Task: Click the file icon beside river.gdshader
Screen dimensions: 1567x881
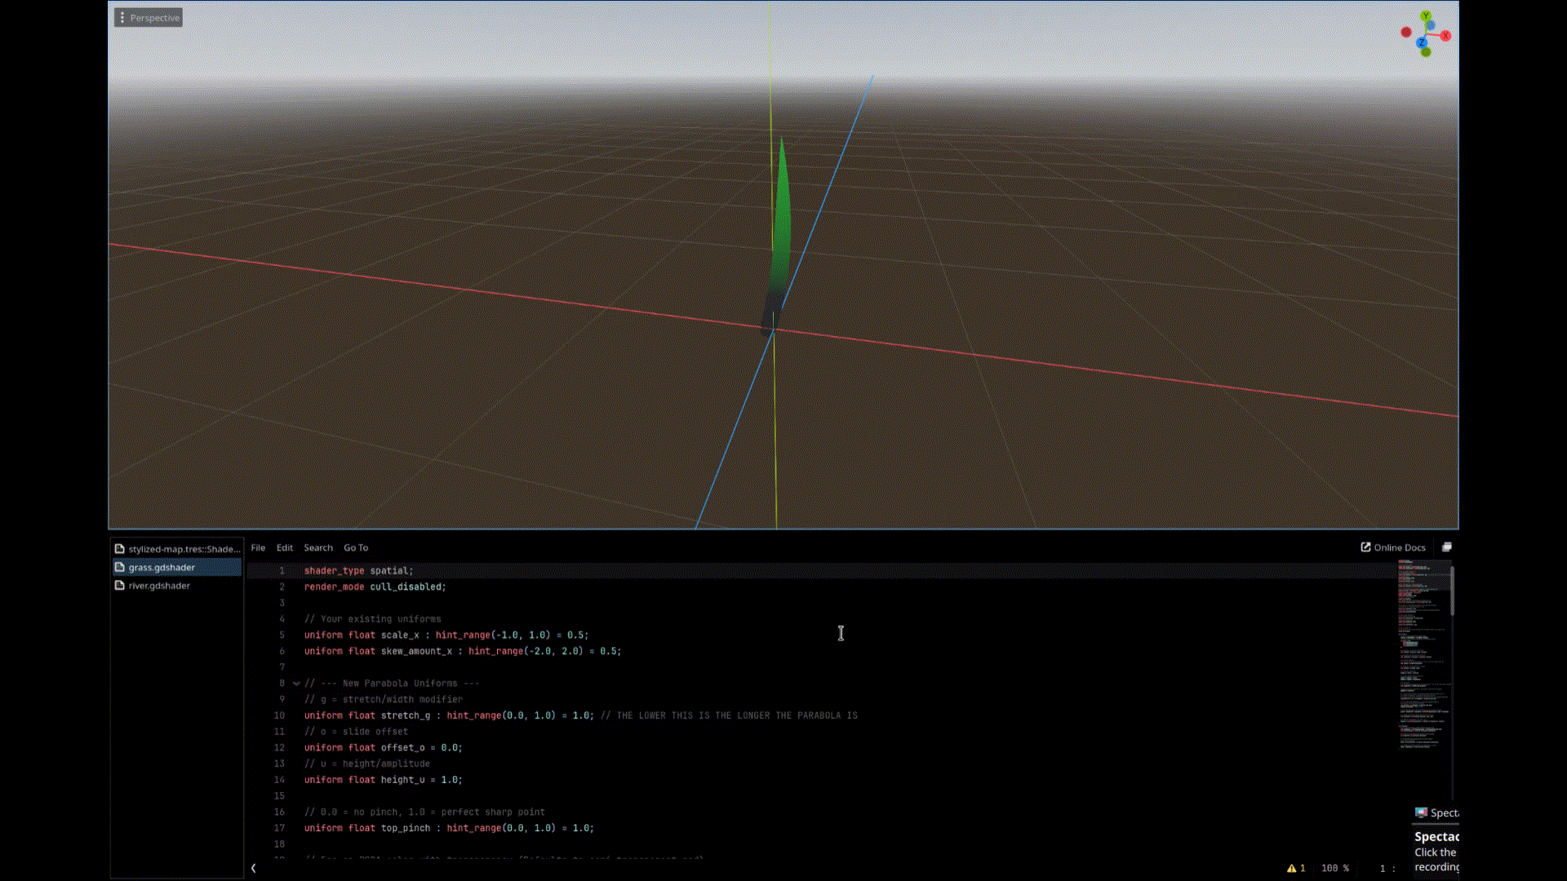Action: [x=121, y=585]
